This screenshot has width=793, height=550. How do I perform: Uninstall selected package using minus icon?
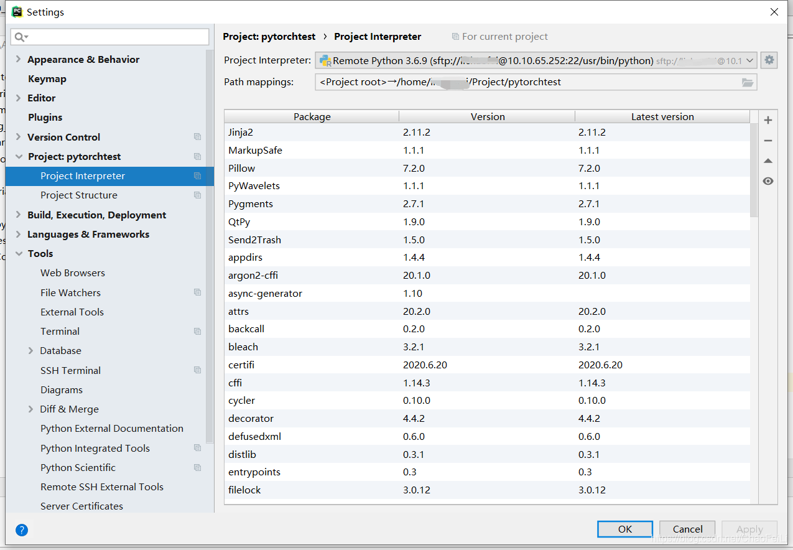(768, 140)
